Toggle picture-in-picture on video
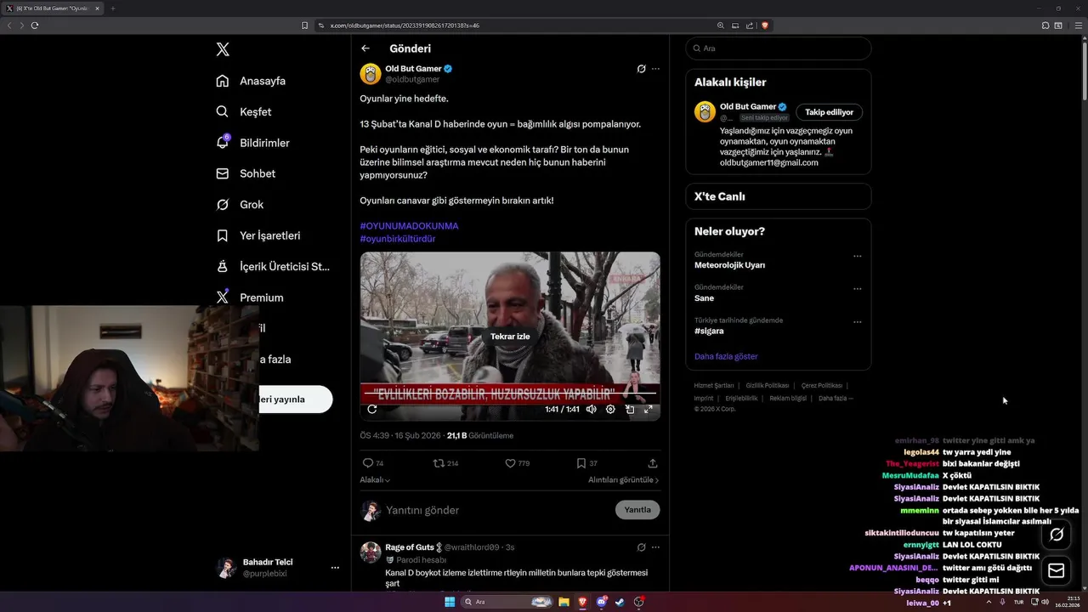Viewport: 1088px width, 612px height. tap(630, 409)
